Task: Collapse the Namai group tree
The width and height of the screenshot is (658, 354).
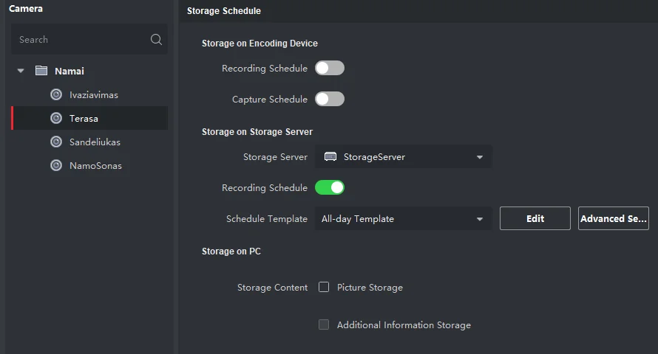Action: point(21,72)
